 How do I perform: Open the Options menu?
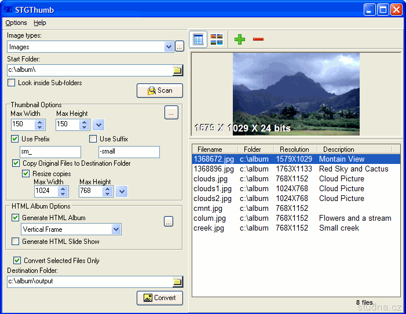point(16,23)
